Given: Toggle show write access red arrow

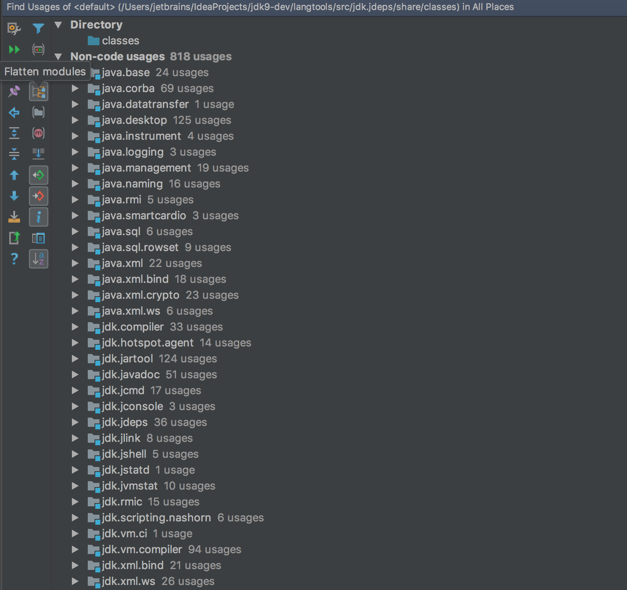Looking at the screenshot, I should coord(38,196).
